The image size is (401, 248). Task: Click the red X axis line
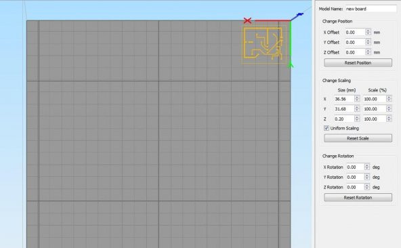[272, 20]
